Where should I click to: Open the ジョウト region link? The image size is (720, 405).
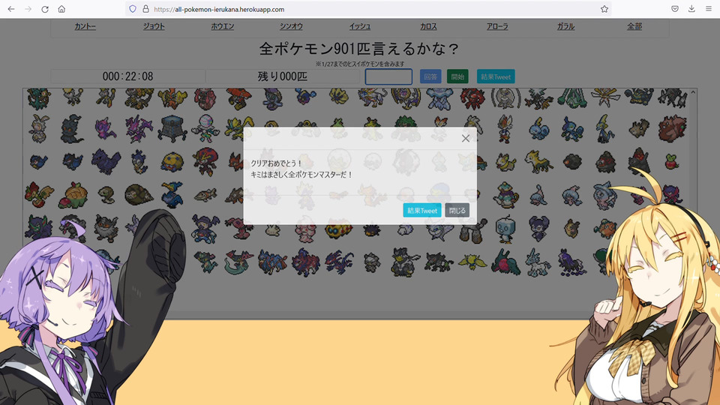tap(154, 27)
